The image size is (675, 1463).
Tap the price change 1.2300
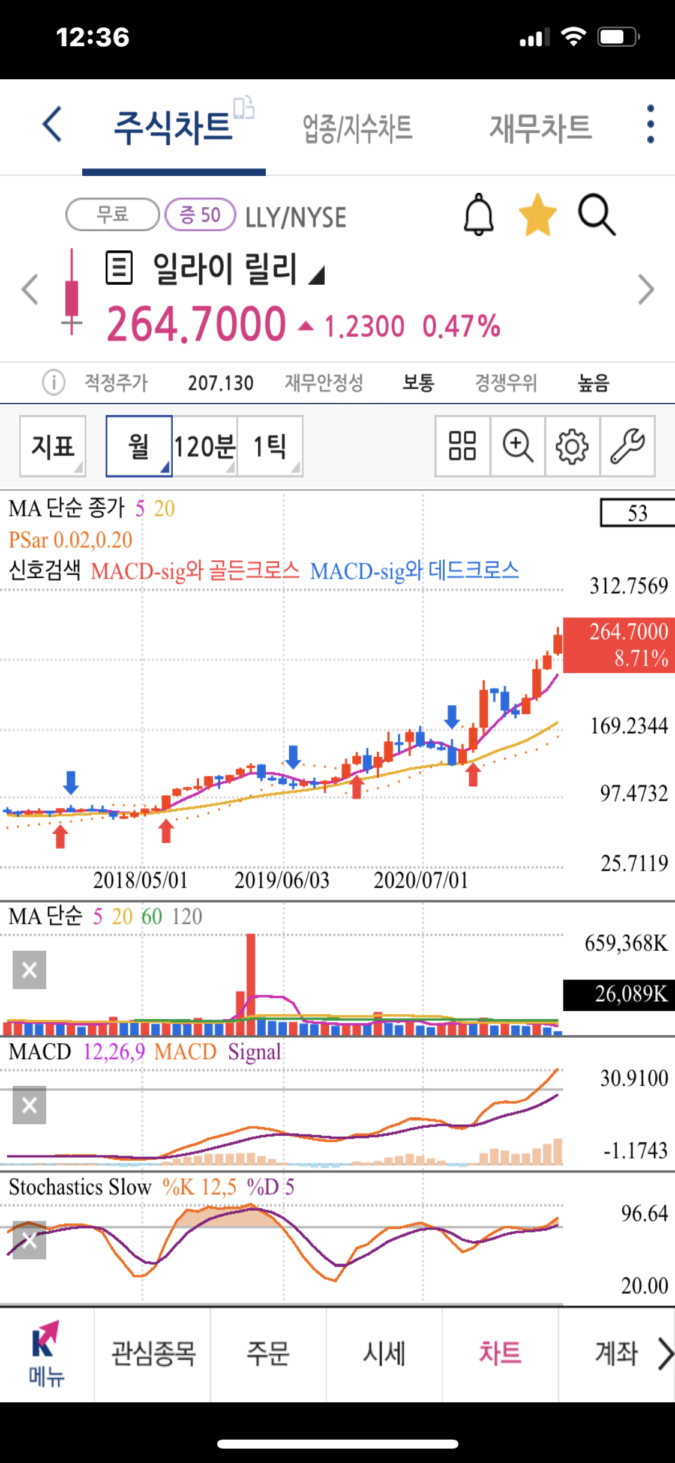364,327
